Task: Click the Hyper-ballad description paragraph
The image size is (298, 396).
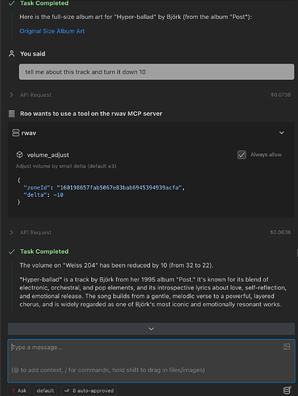Action: click(153, 292)
